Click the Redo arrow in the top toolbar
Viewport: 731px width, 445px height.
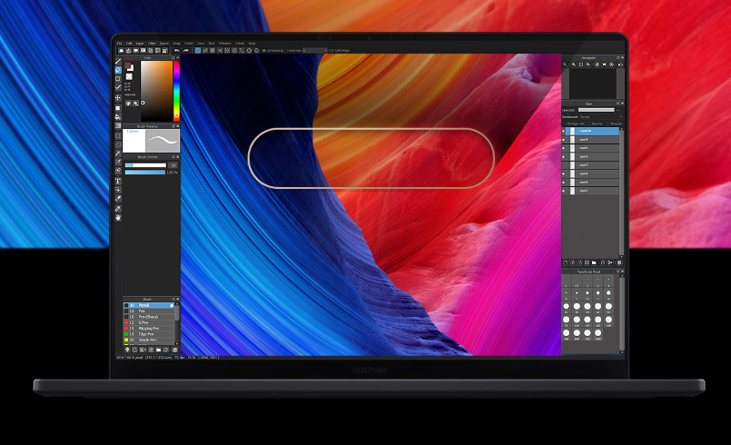(185, 51)
